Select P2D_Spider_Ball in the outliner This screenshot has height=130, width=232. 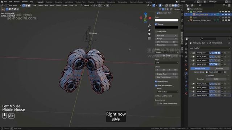click(x=202, y=14)
